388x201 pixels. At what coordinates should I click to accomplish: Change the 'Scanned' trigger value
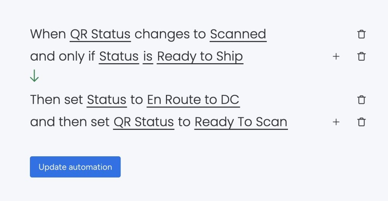[x=238, y=34]
